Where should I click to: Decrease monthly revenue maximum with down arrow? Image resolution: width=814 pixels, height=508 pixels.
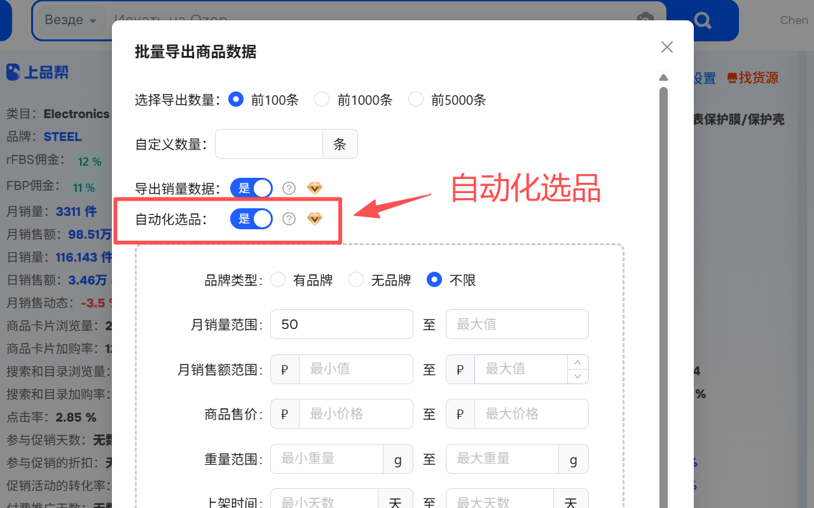pos(577,376)
